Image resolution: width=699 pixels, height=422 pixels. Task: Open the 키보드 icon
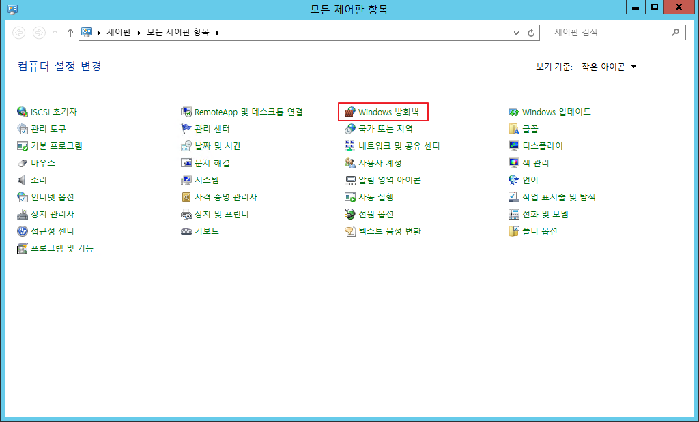point(186,231)
